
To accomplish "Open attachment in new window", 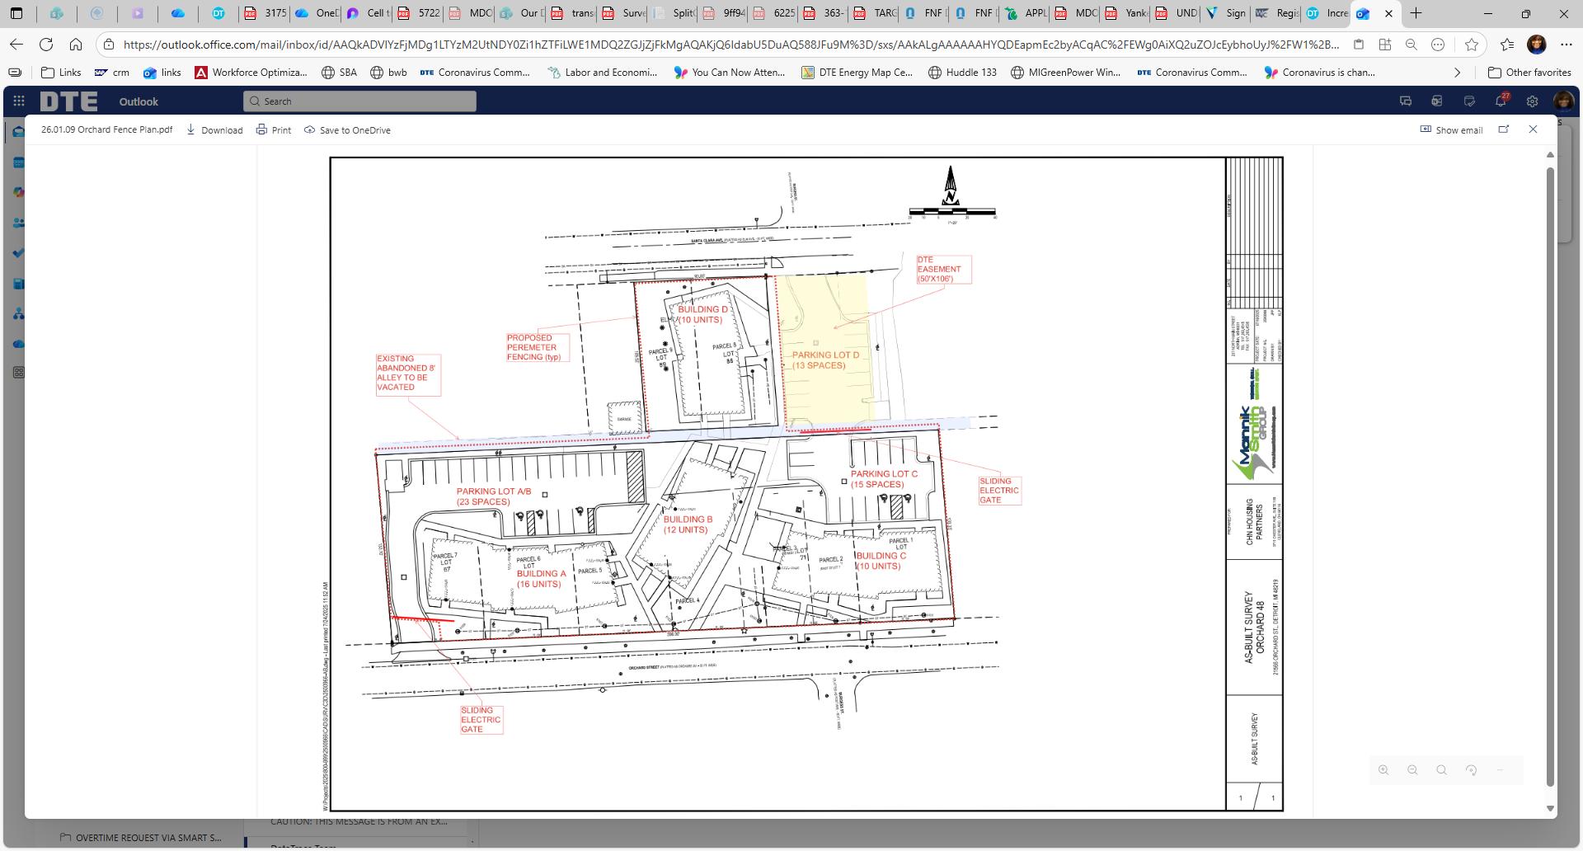I will click(1504, 129).
